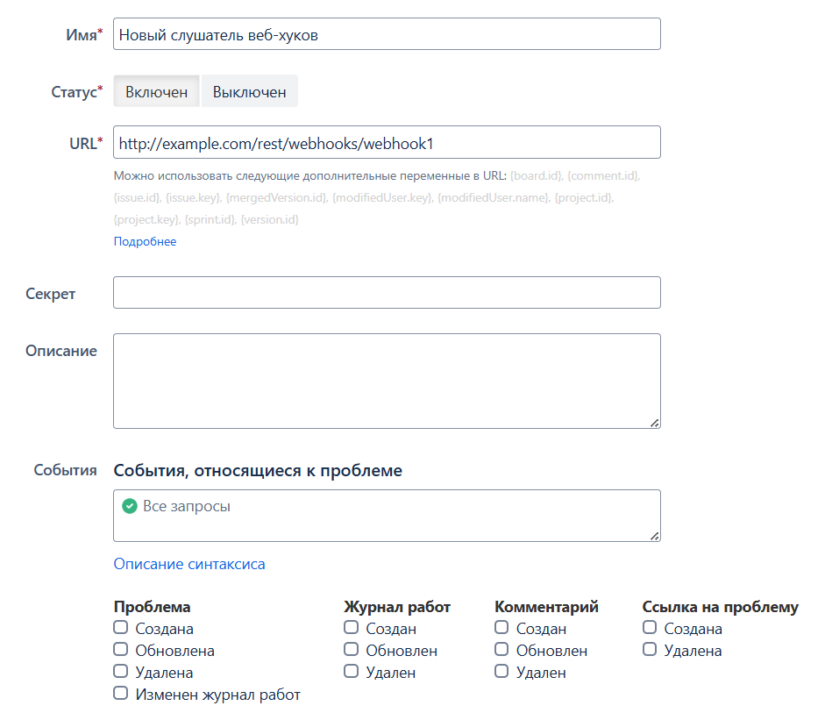Click the green checkmark icon beside Все запросы
The image size is (825, 720).
pyautogui.click(x=130, y=506)
